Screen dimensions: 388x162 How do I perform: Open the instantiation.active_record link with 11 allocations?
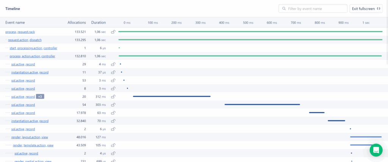[30, 72]
